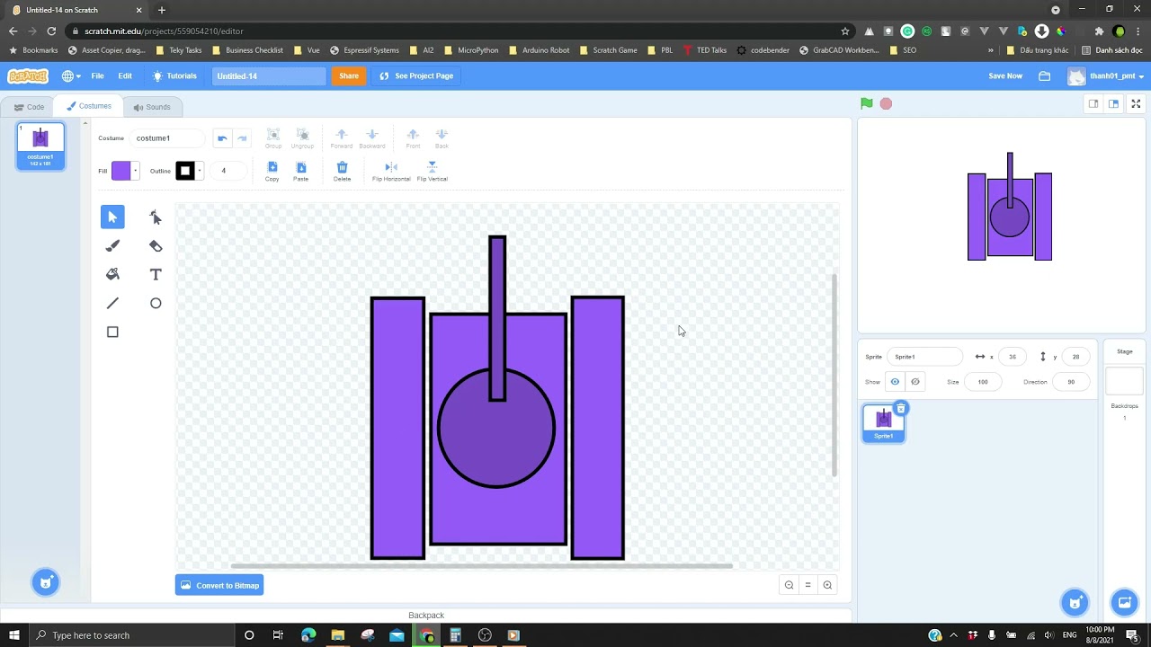Click the Undo arrow
Screen dimensions: 1151x647
[222, 138]
